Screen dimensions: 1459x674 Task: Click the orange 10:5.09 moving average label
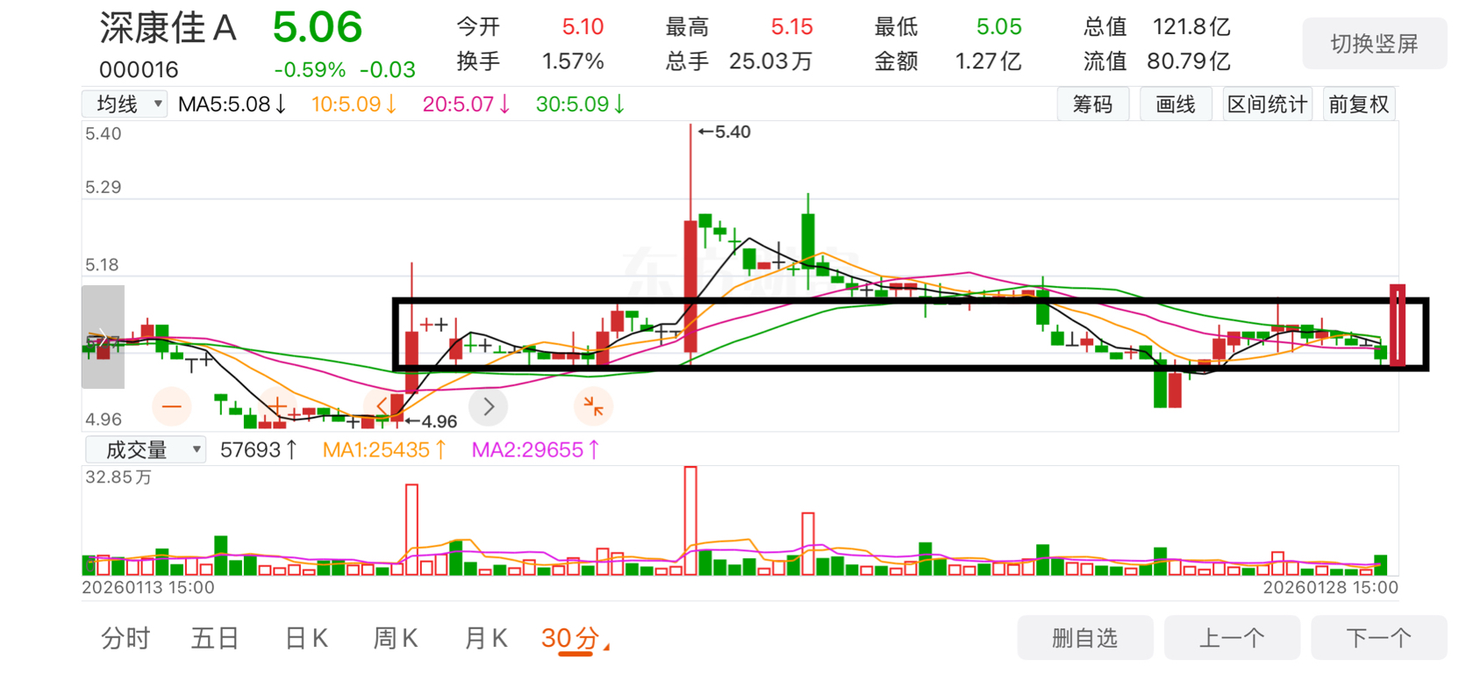(354, 104)
